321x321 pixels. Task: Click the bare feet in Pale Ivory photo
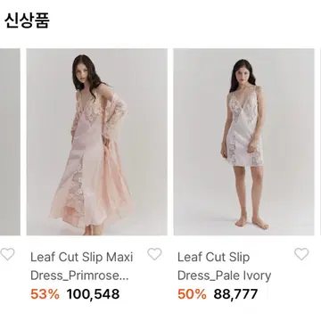pos(252,222)
